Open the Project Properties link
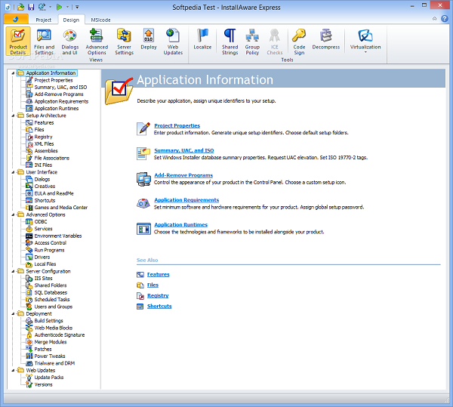The width and height of the screenshot is (453, 407). (177, 125)
